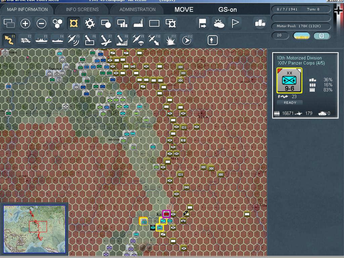Toggle the fortification levels gear icon

tap(90, 23)
